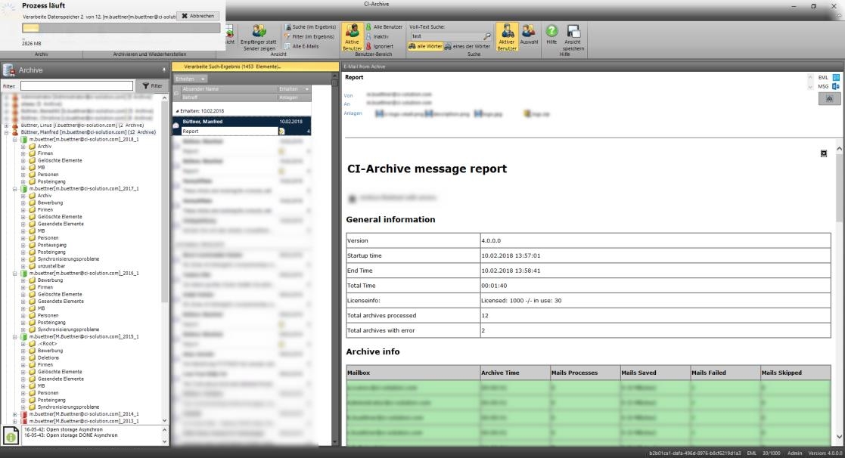Enable eines der Wörter search mode
Screen dimensions: 845x458
[468, 46]
